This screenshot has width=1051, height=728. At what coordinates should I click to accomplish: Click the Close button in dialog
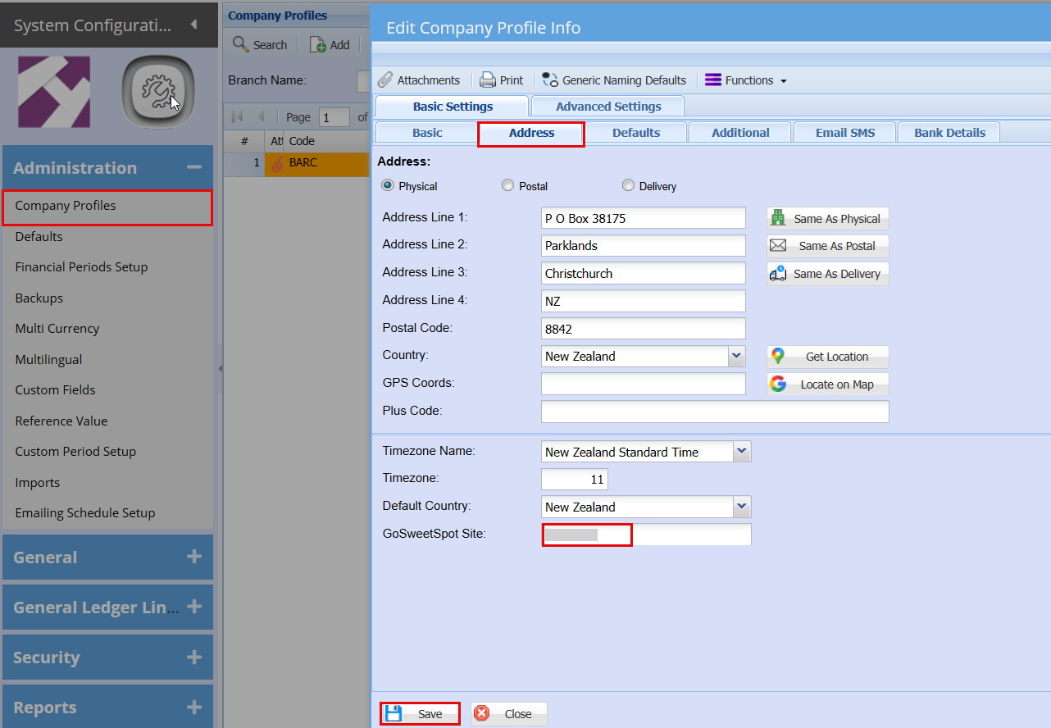(508, 714)
